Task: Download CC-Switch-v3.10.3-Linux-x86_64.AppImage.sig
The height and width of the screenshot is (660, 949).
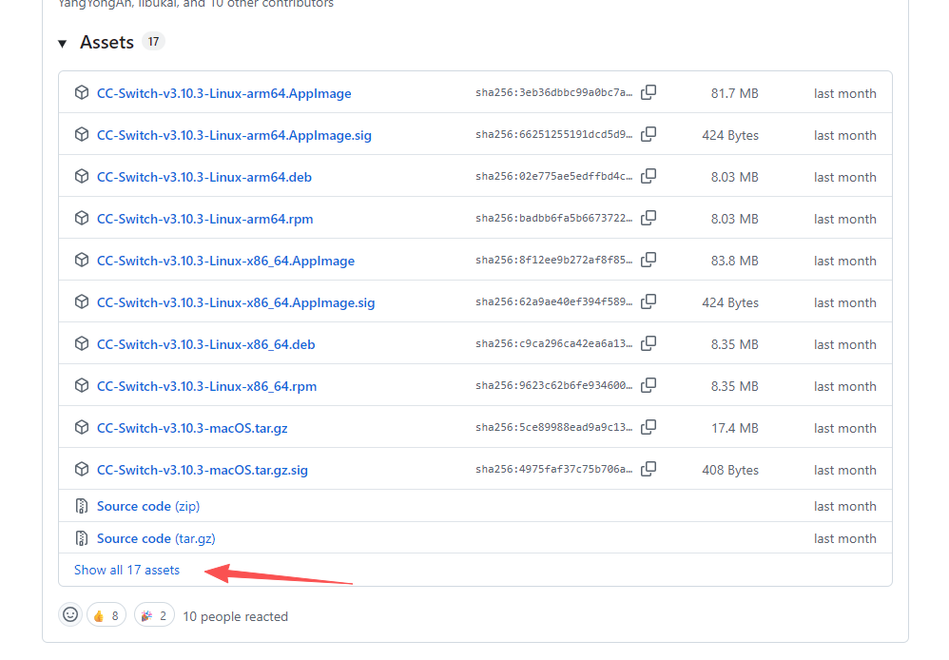Action: 236,302
